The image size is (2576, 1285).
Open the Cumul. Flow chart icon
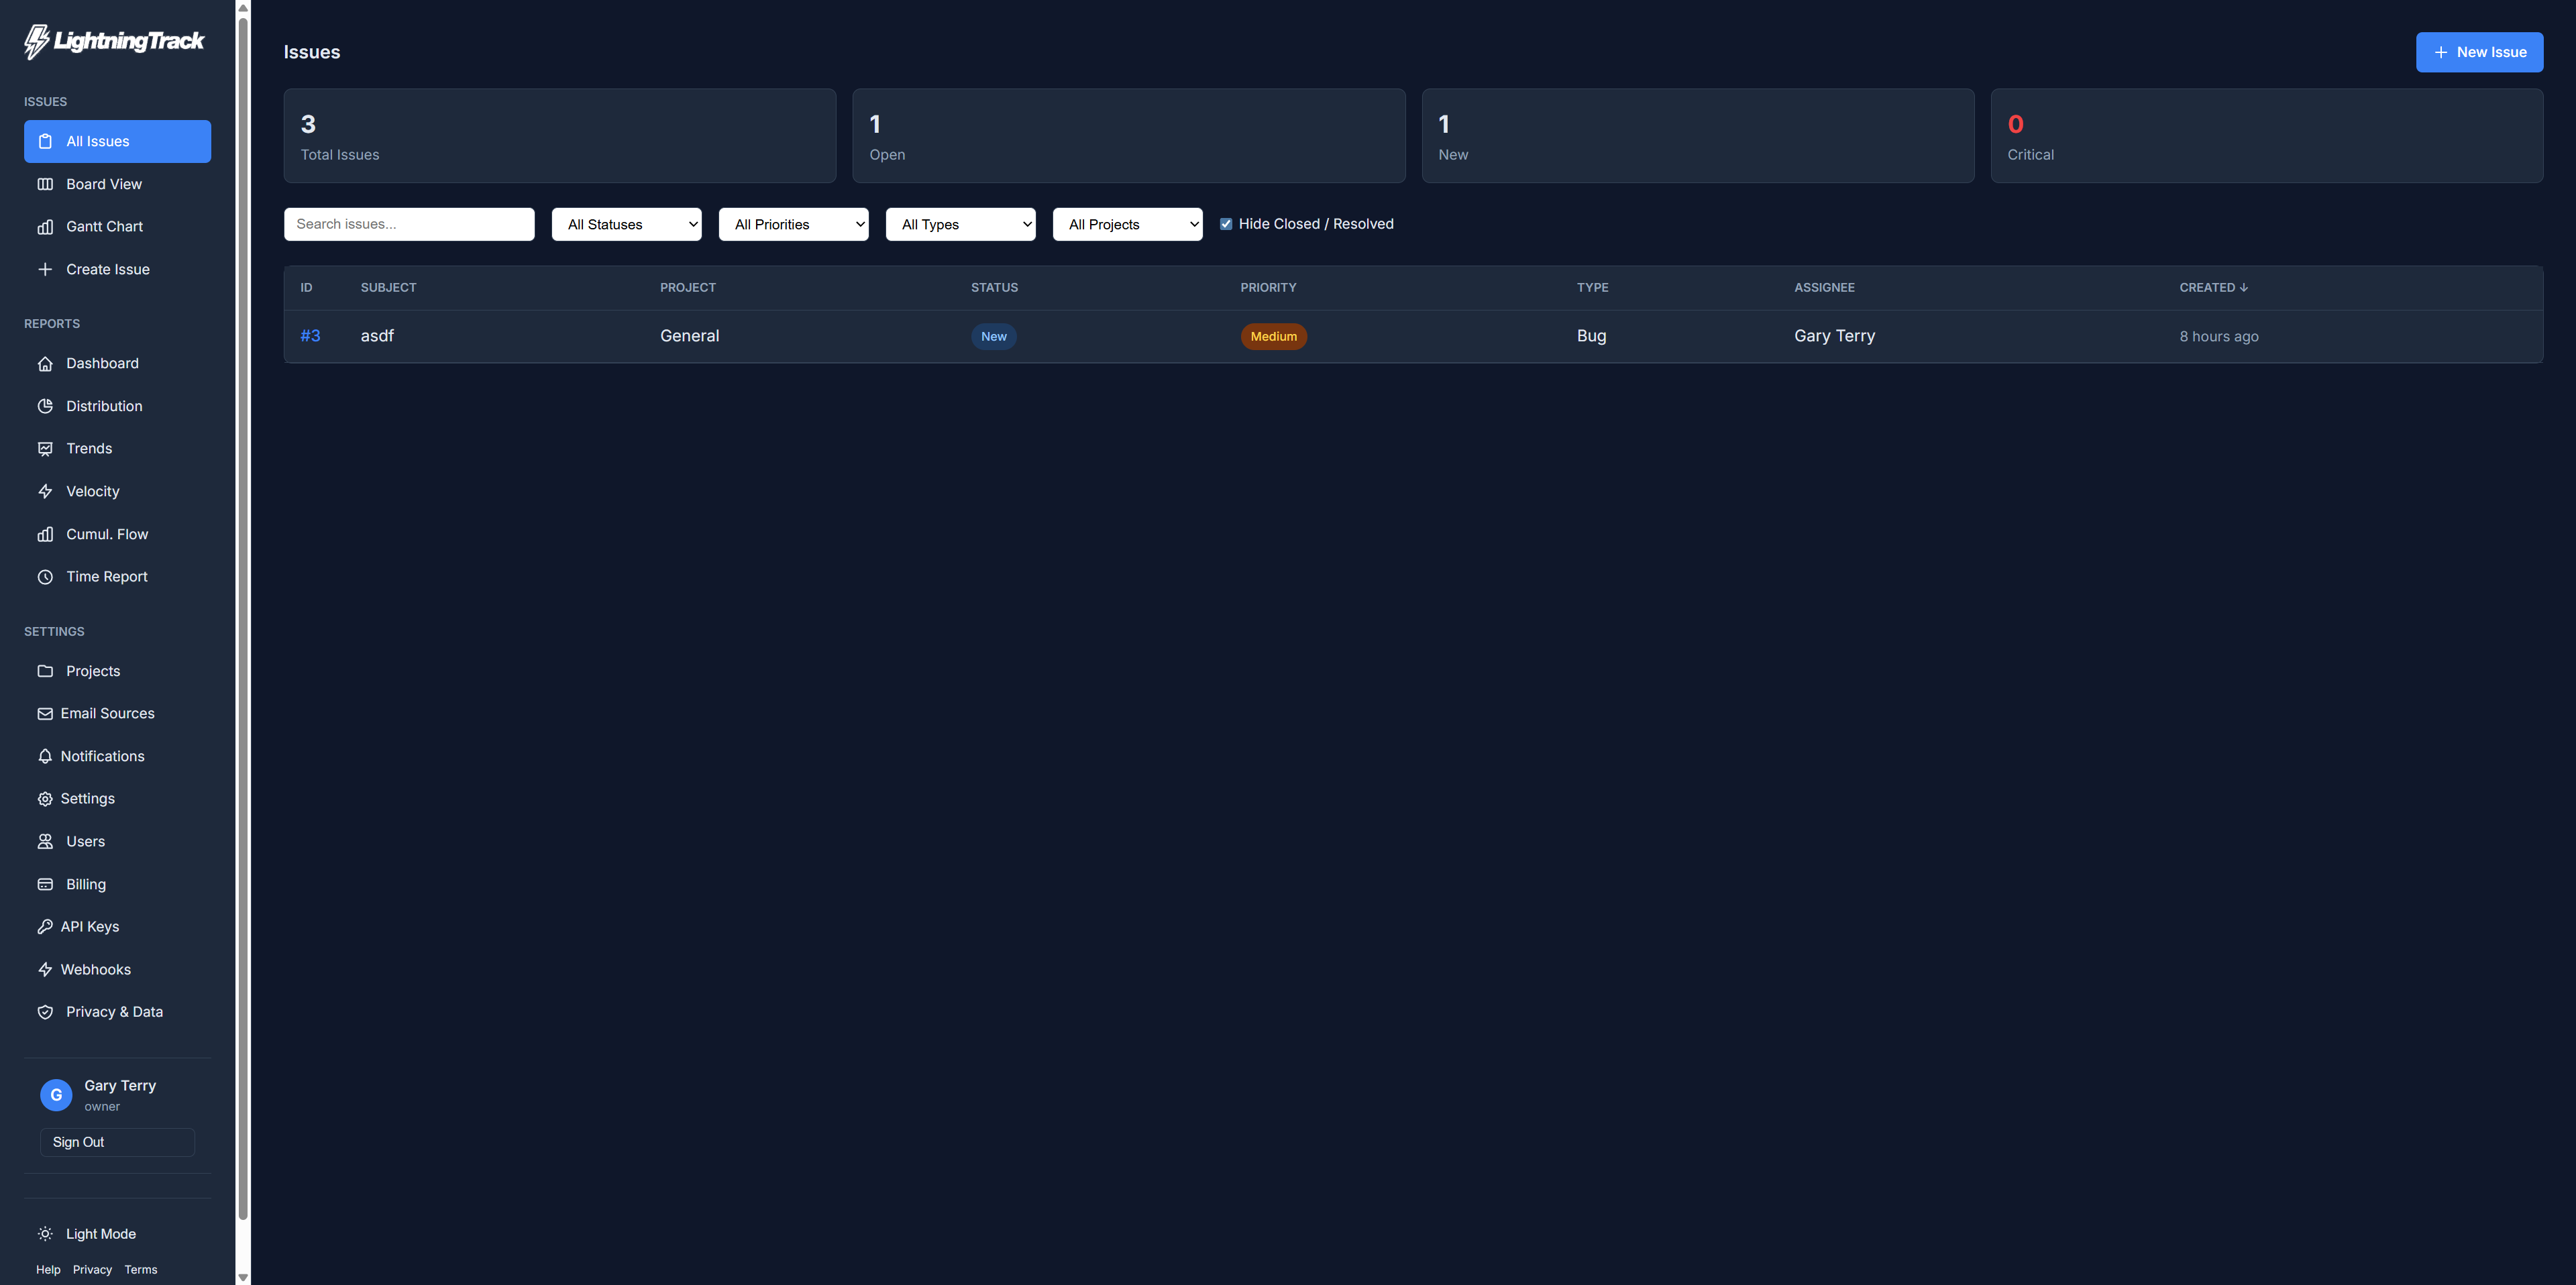(x=46, y=534)
